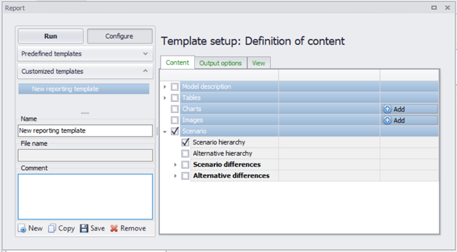
Task: Expand the Tables tree node
Action: click(165, 98)
